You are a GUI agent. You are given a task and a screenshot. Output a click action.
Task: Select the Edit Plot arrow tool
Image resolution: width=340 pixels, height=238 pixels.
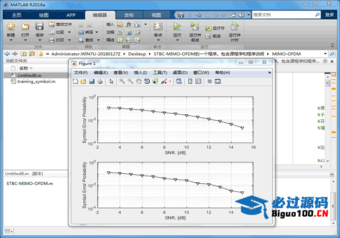(111, 81)
